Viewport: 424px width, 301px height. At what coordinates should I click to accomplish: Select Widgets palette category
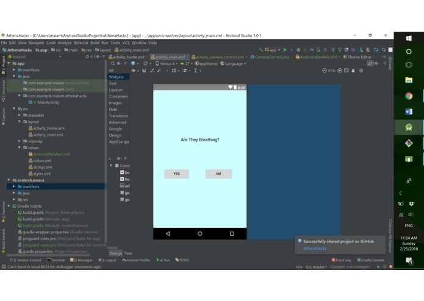(x=118, y=77)
